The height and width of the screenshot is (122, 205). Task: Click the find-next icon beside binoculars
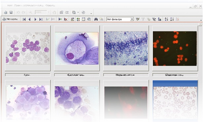click(x=101, y=19)
